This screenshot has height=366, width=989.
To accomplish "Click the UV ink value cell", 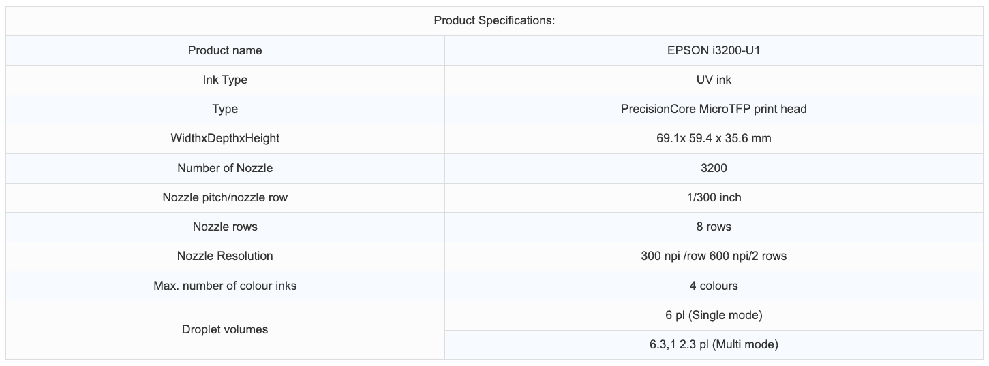I will coord(714,80).
